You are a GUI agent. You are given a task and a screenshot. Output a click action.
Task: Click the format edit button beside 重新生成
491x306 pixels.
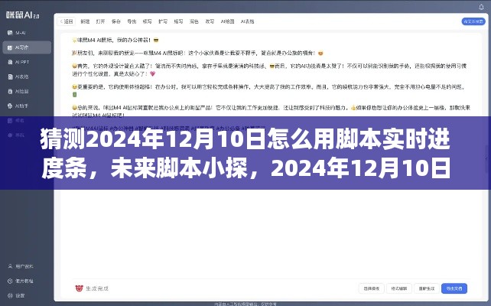coord(399,288)
